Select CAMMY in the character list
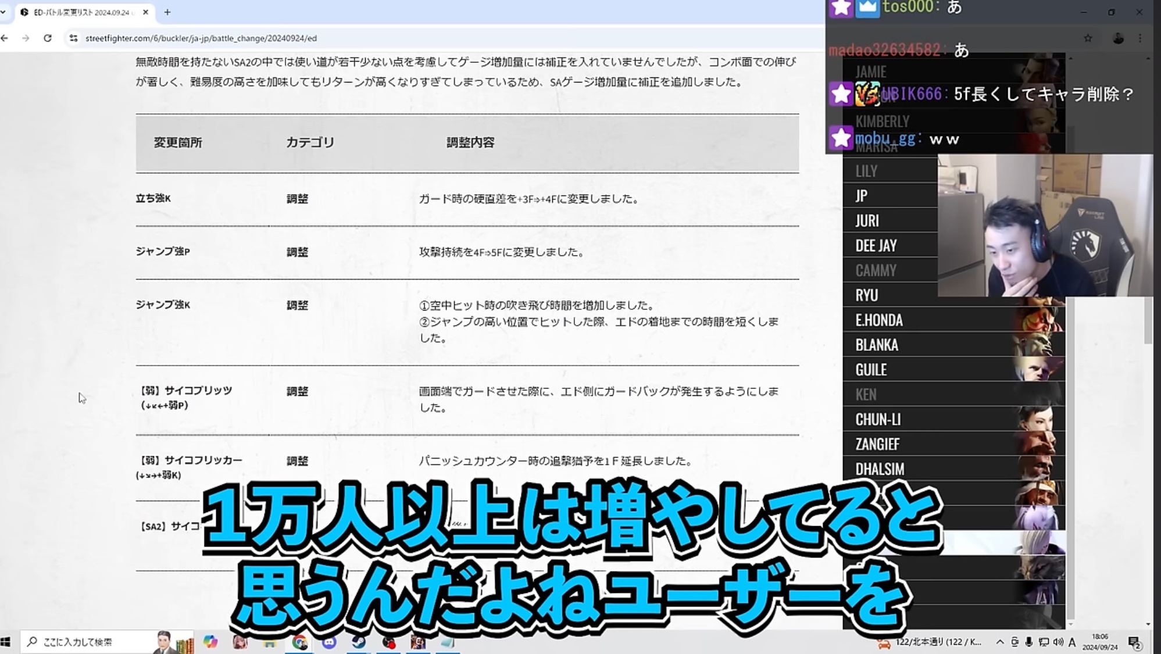 click(889, 270)
